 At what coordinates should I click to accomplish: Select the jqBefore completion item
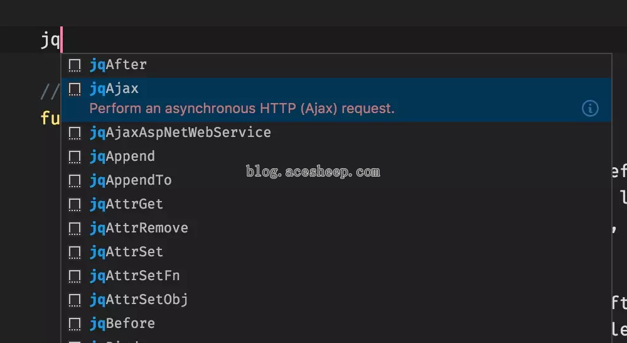(x=122, y=324)
